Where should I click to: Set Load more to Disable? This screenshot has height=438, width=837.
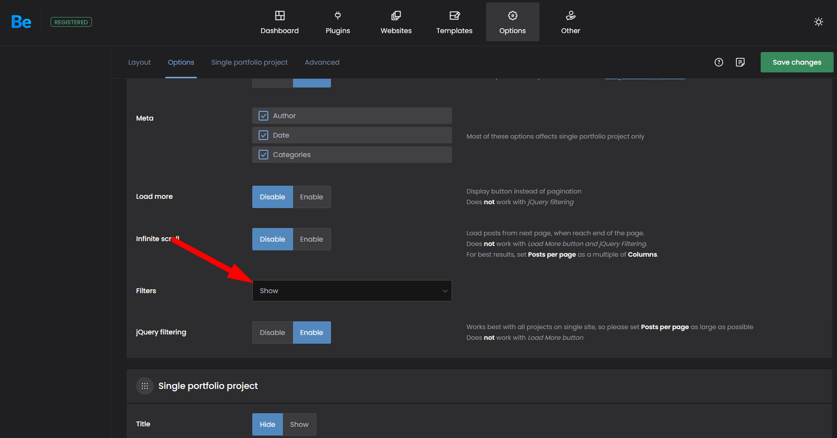click(x=273, y=197)
